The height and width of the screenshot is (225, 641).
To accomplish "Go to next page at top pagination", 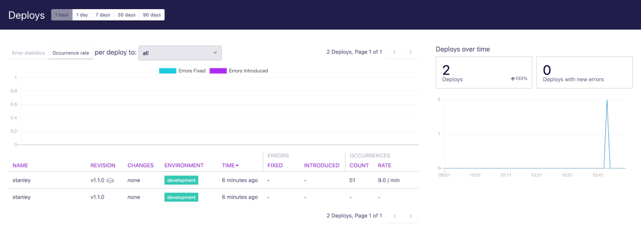I will click(410, 52).
